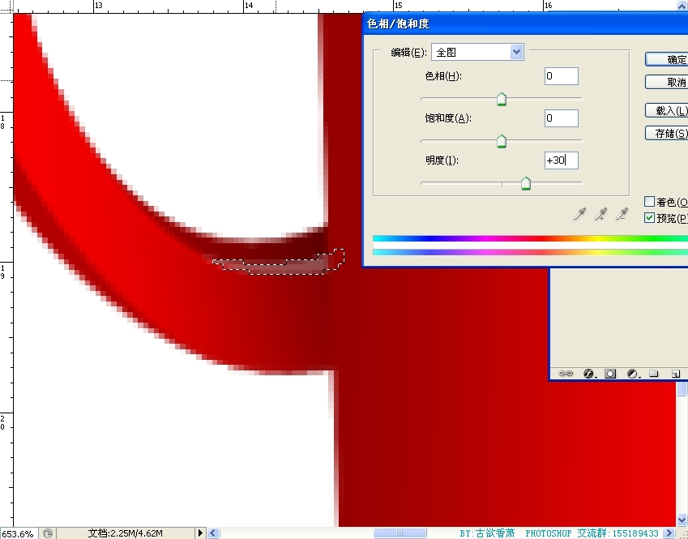The image size is (688, 539).
Task: Select the eyedropper tool in dialog
Action: pos(579,214)
